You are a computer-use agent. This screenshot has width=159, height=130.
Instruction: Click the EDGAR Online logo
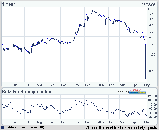[x=138, y=91]
